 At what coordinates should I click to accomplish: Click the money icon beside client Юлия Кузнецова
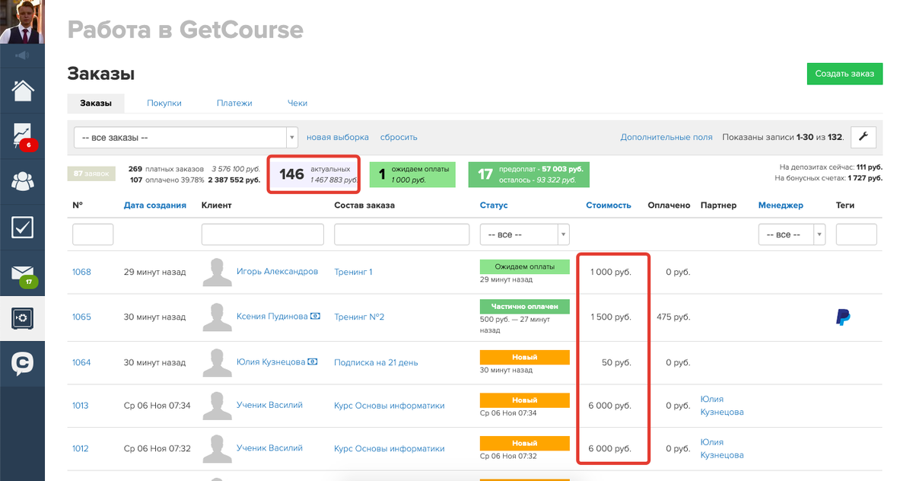(311, 362)
